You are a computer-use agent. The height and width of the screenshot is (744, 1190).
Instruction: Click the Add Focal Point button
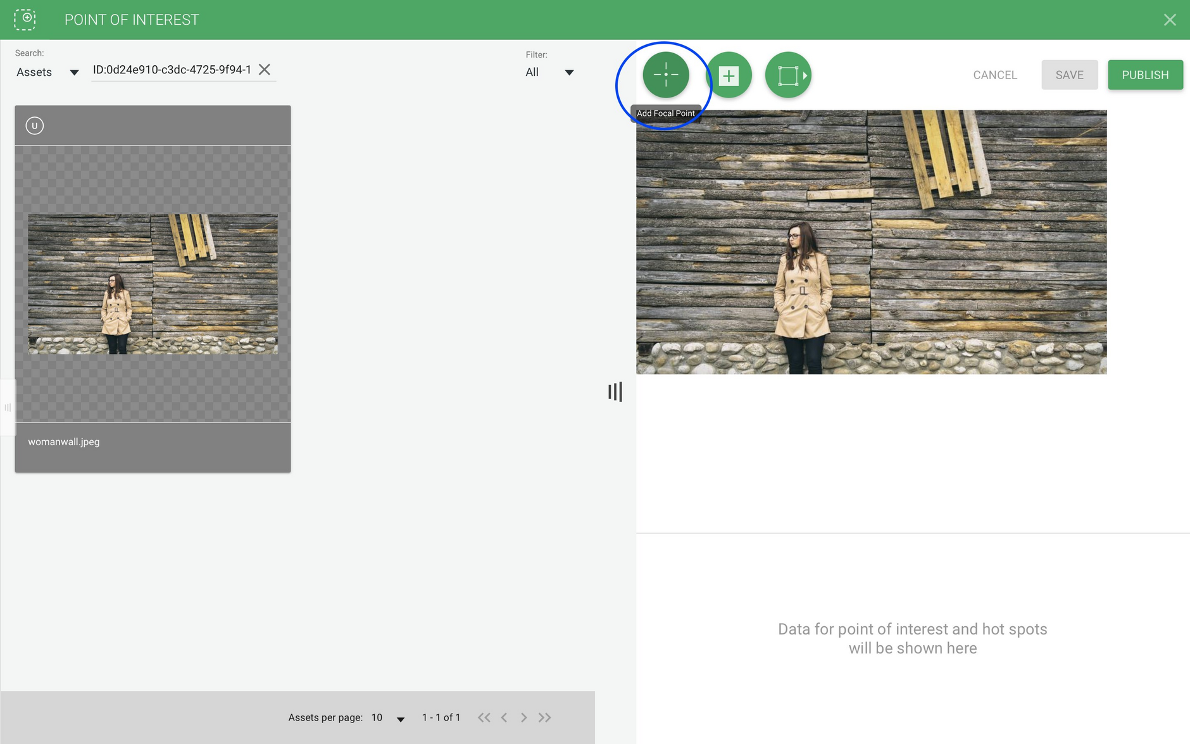pyautogui.click(x=665, y=75)
